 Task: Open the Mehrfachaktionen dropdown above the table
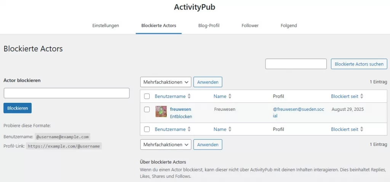pos(166,82)
